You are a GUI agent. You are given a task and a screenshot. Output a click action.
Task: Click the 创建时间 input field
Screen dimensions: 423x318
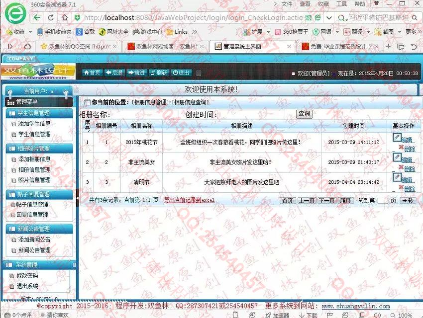[x=251, y=114]
